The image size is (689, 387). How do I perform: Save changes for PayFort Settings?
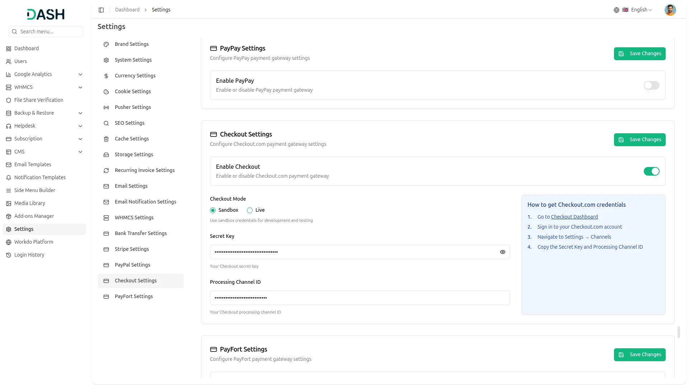639,355
